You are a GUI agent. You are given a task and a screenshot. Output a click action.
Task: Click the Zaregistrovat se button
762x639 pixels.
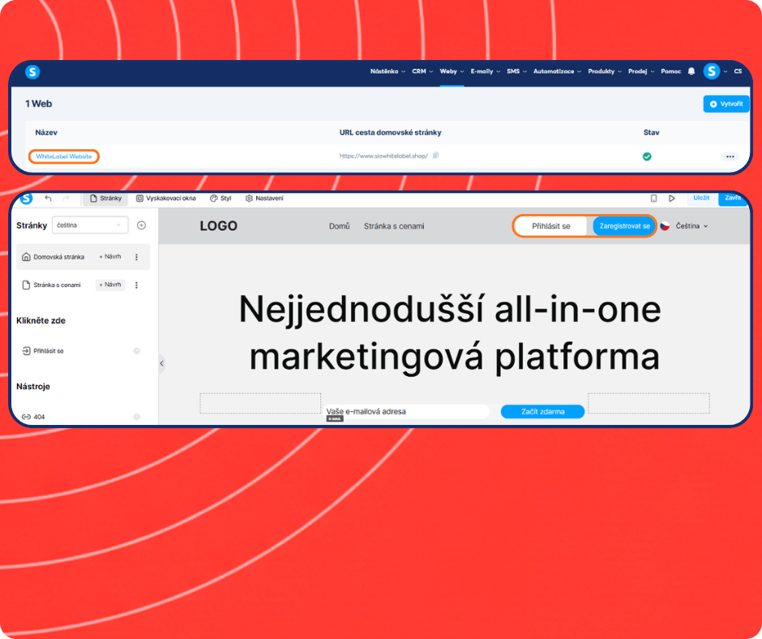coord(624,226)
